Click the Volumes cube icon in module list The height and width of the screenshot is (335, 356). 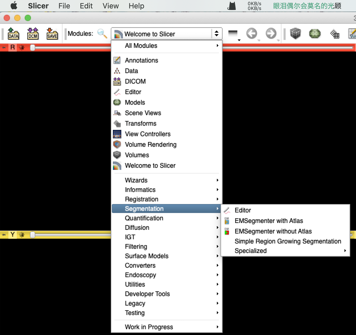[x=117, y=155]
